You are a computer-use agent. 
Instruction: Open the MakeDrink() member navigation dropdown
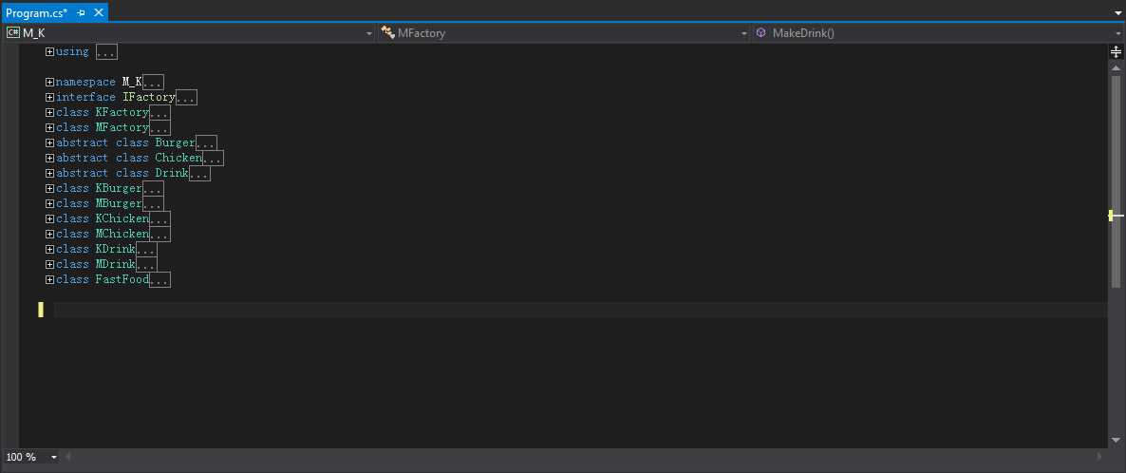[1119, 33]
